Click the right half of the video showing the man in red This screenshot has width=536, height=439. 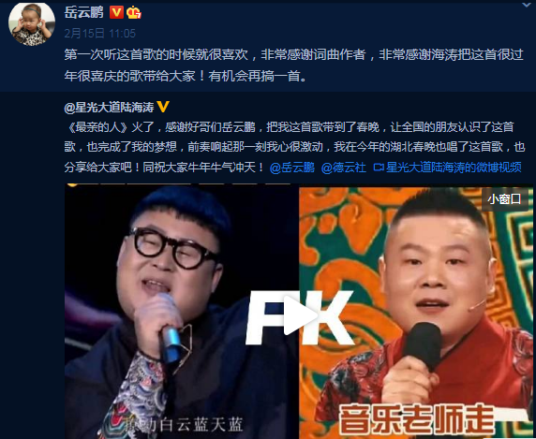coord(416,313)
